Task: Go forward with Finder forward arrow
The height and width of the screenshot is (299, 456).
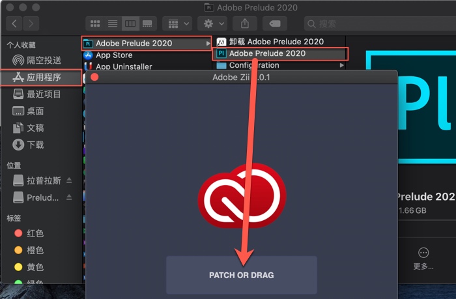Action: click(x=31, y=23)
